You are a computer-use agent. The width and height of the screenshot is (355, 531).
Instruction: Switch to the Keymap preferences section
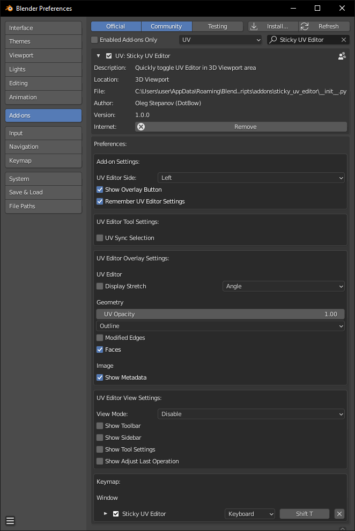(x=43, y=161)
